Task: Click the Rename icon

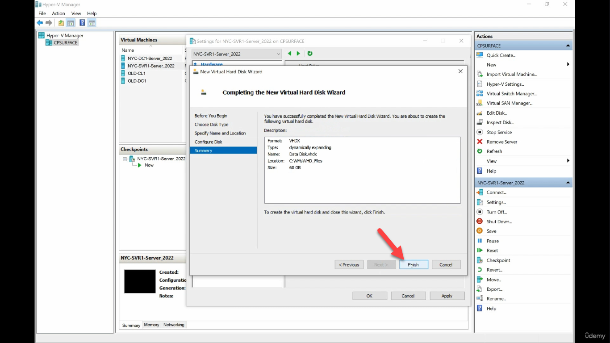Action: point(480,298)
